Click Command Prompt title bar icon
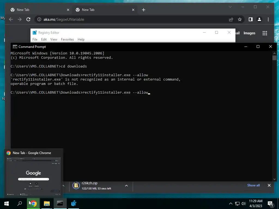The width and height of the screenshot is (279, 209). point(15,47)
